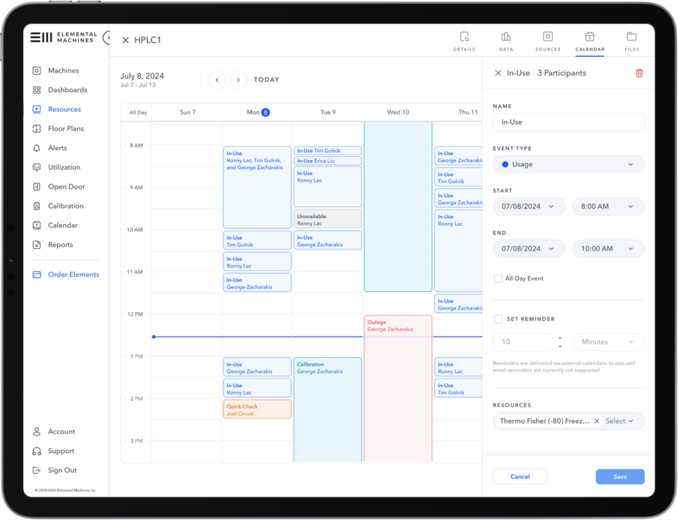Click the sidebar Calendar icon
The image size is (678, 520).
coord(37,226)
